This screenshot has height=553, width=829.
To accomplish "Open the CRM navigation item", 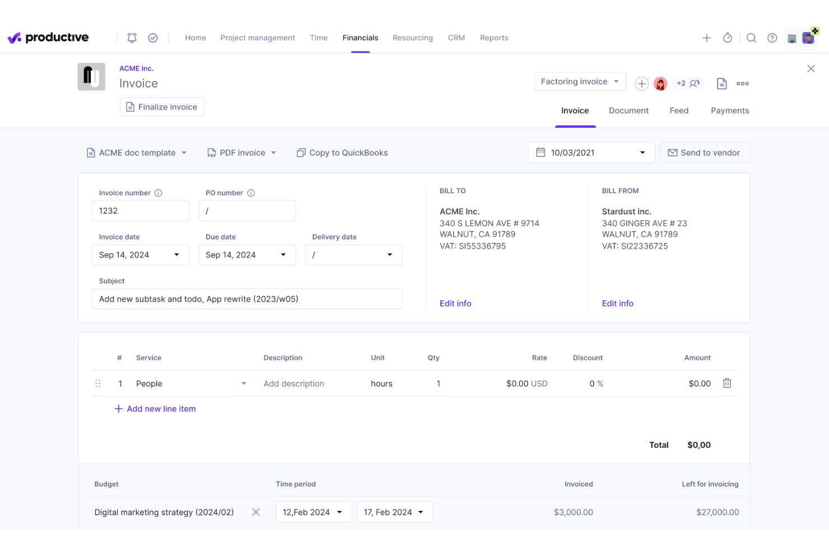I will (x=457, y=38).
